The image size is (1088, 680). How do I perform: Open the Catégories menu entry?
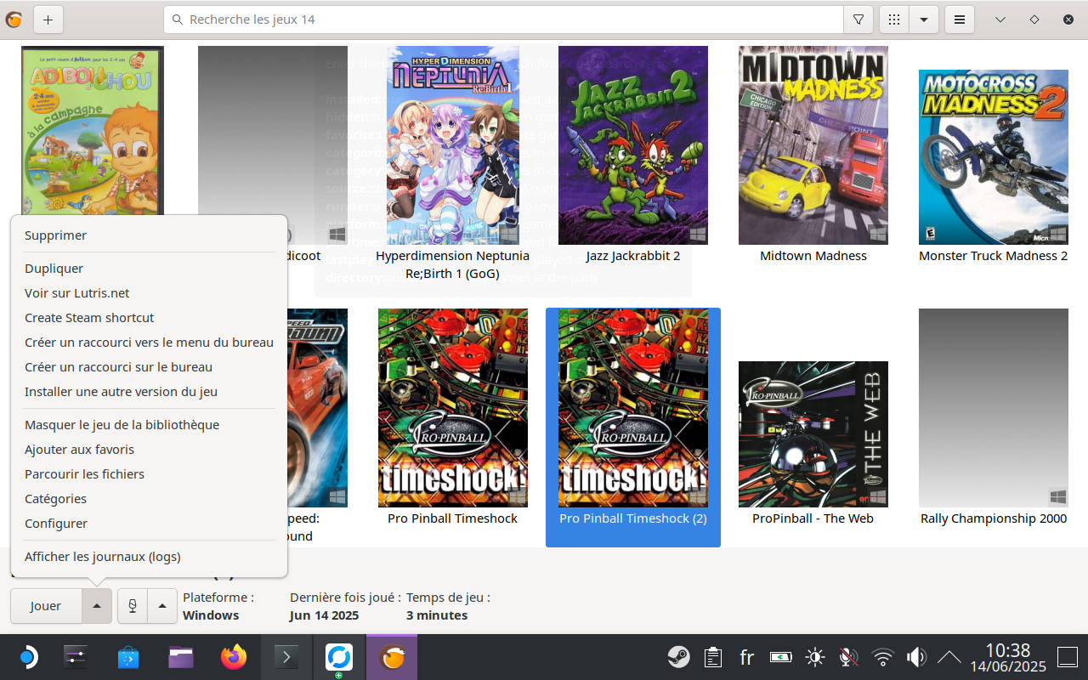[x=149, y=499]
